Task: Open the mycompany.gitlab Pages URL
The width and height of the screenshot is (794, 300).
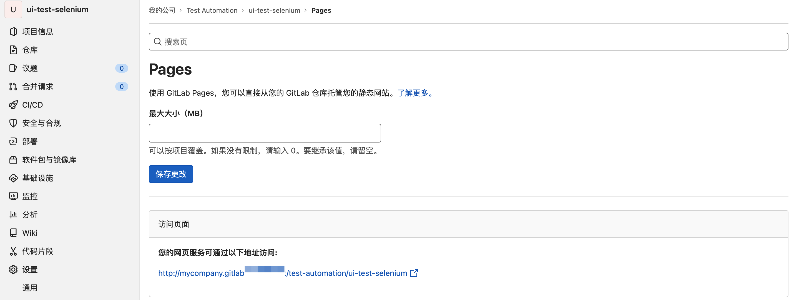Action: click(x=282, y=273)
